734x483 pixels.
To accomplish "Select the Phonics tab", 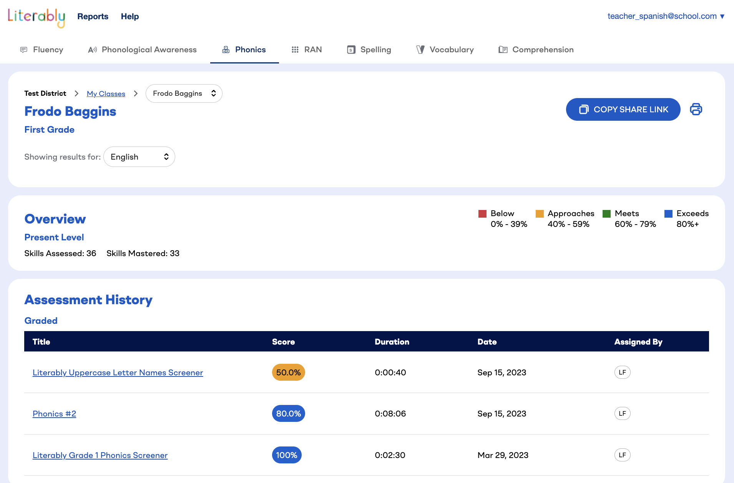I will click(244, 50).
